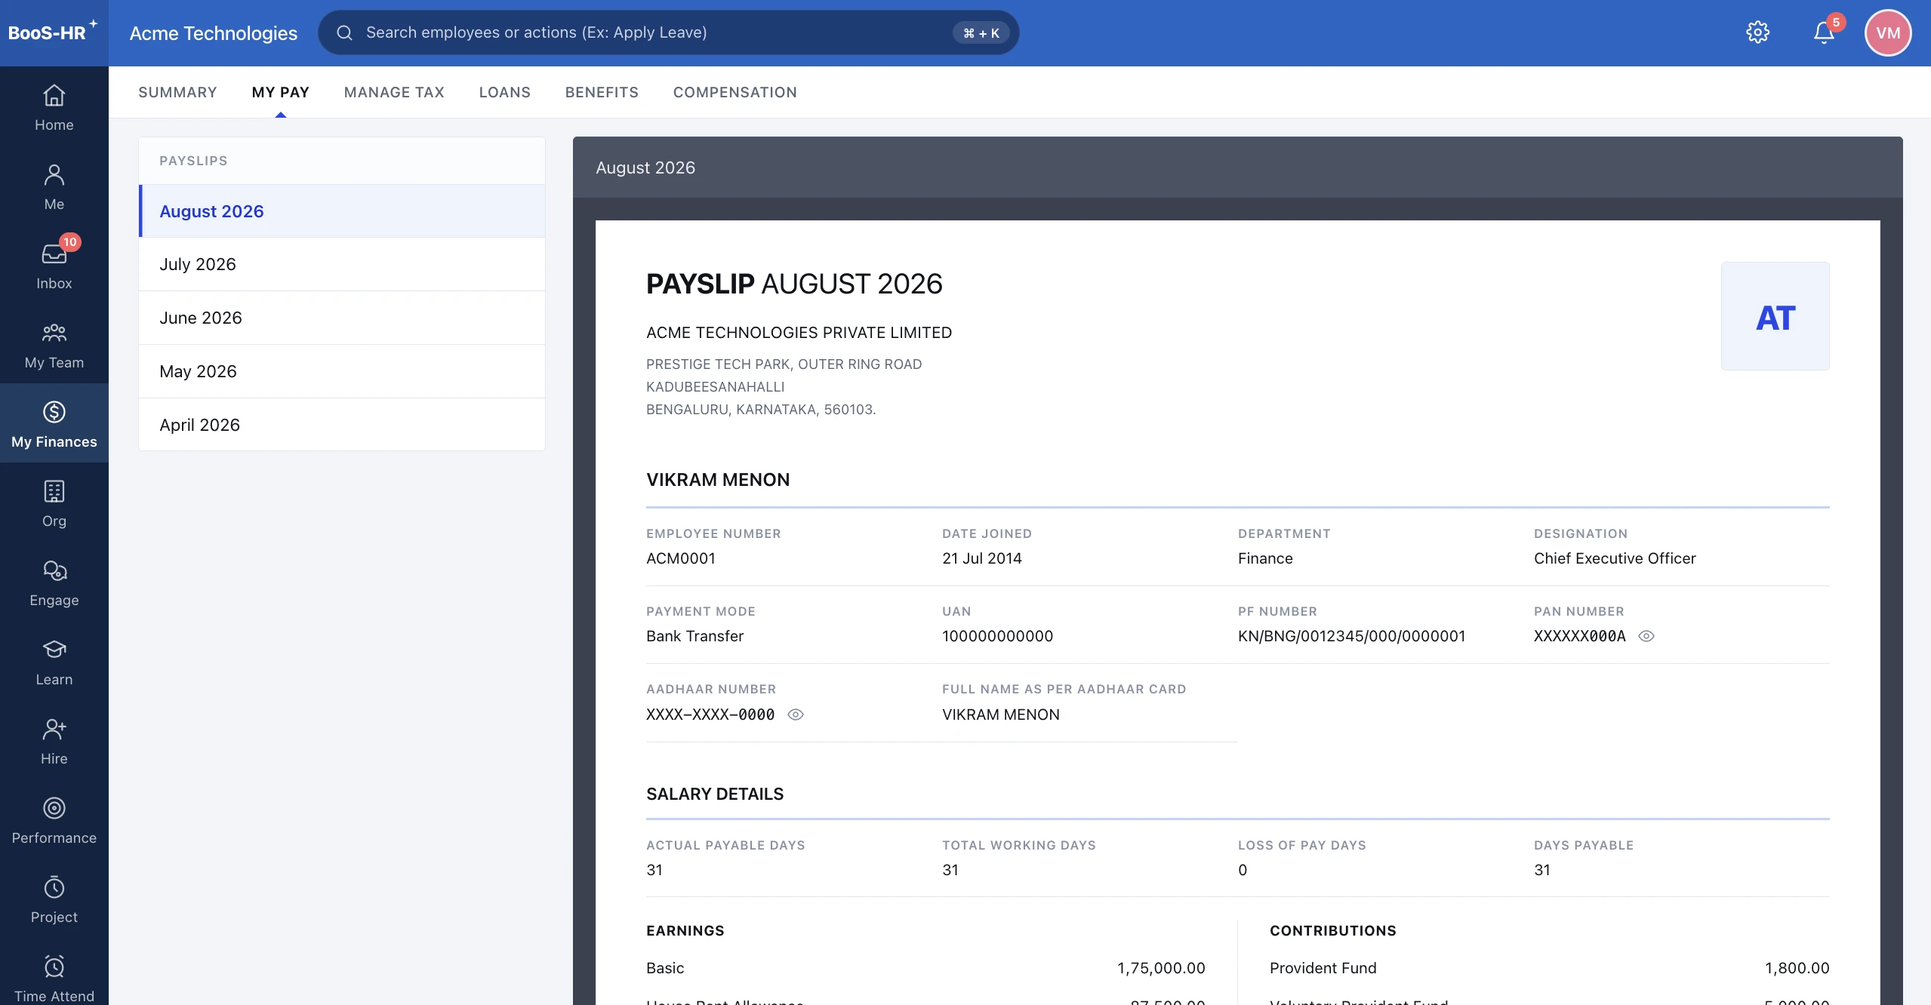Open the May 2026 payslip
This screenshot has width=1931, height=1005.
342,371
